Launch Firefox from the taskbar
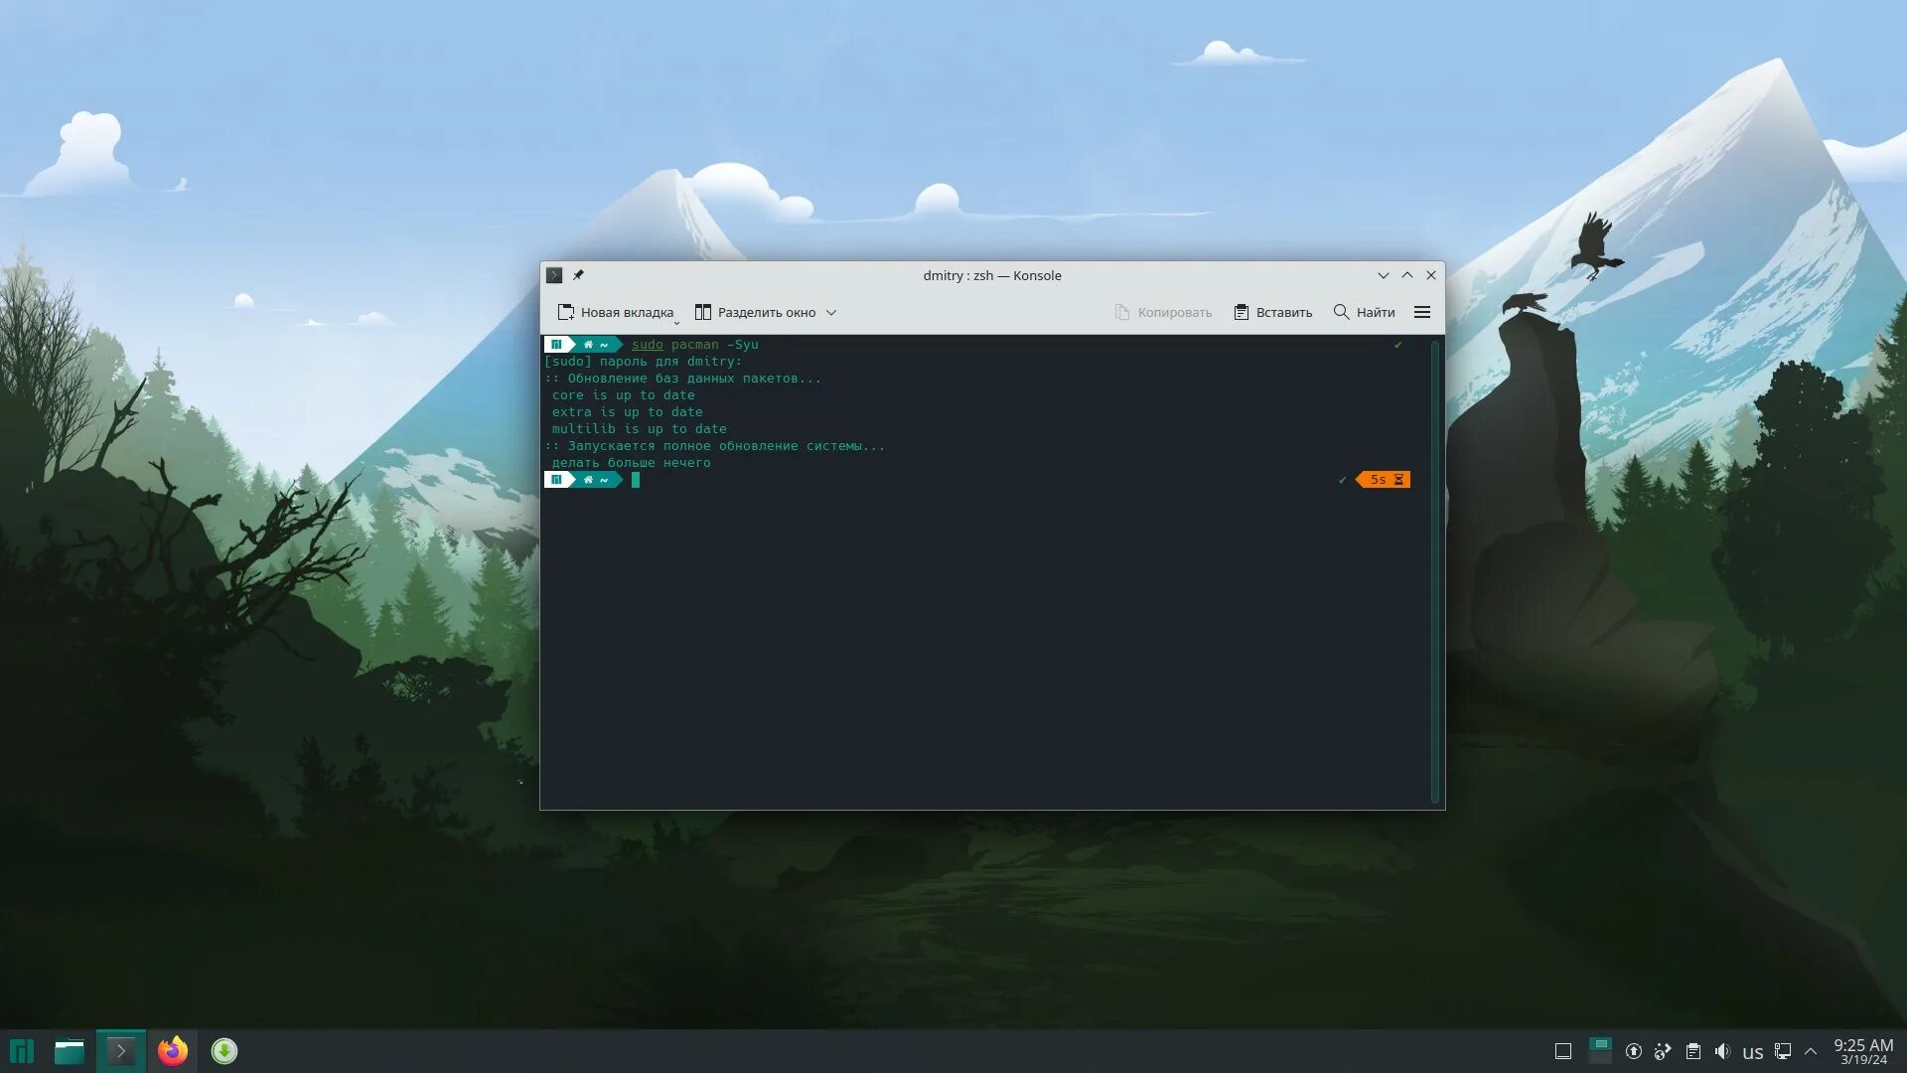The height and width of the screenshot is (1073, 1907). [173, 1051]
